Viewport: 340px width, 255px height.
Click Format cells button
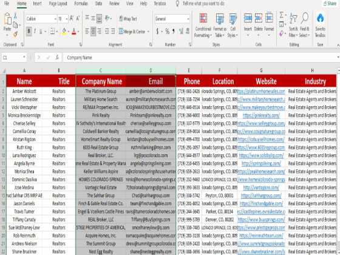click(x=269, y=24)
